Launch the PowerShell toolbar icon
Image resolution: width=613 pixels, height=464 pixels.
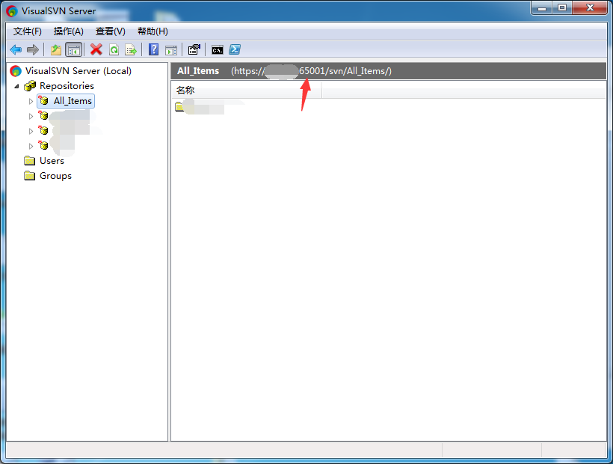[x=235, y=49]
